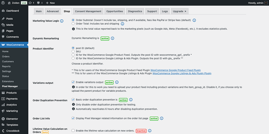Click info icon beside order duplication prevention
This screenshot has height=134, width=269.
(131, 100)
